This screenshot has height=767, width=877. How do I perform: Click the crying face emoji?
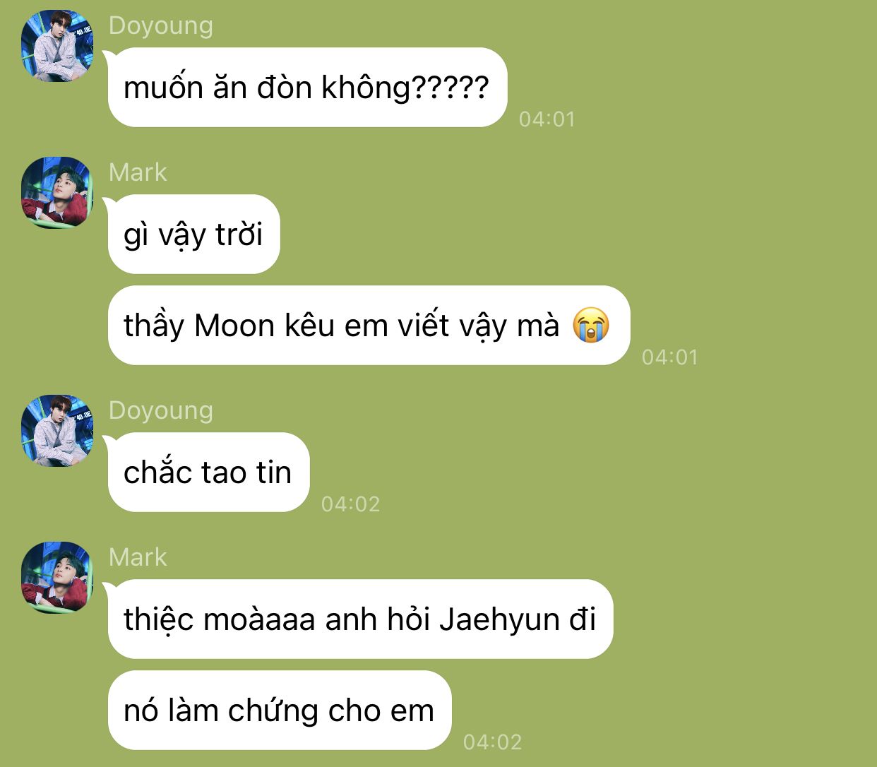pos(591,326)
